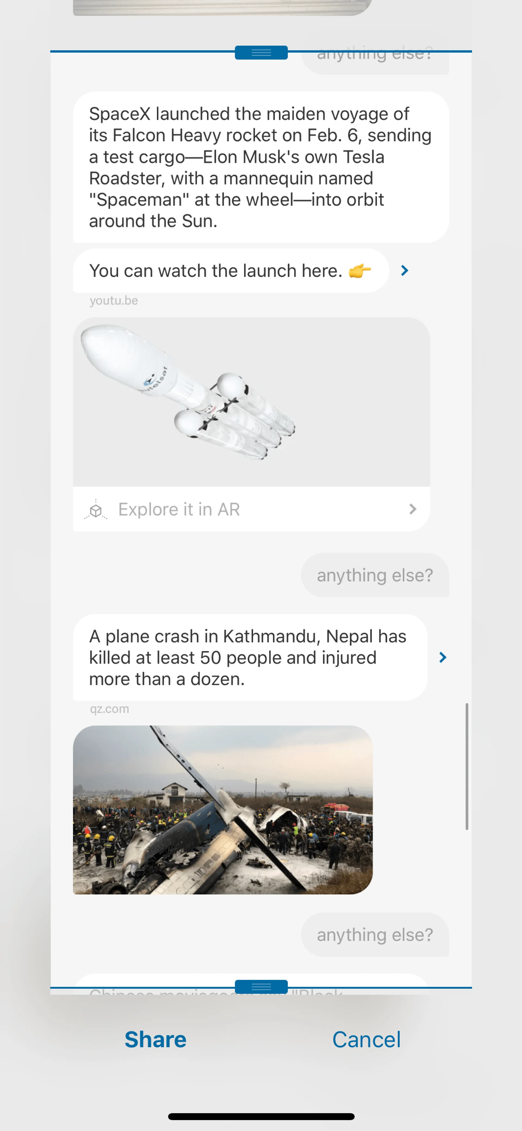Open the chevron next to plane crash story
Viewport: 522px width, 1131px height.
coord(443,657)
